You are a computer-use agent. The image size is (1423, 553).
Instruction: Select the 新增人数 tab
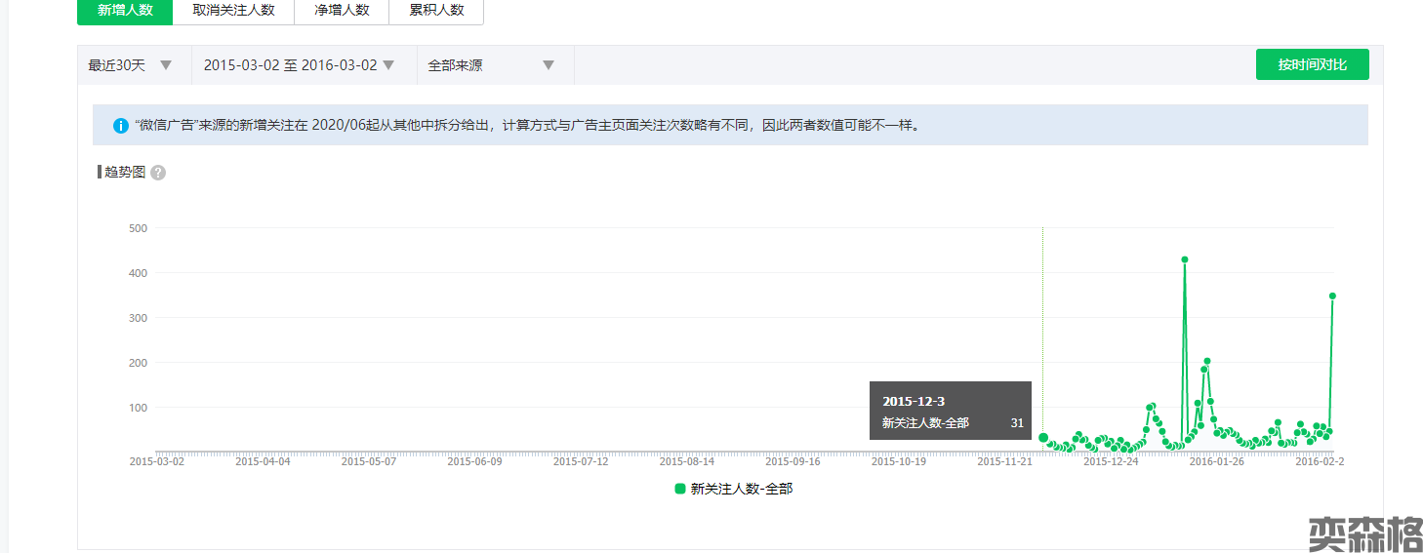point(125,11)
